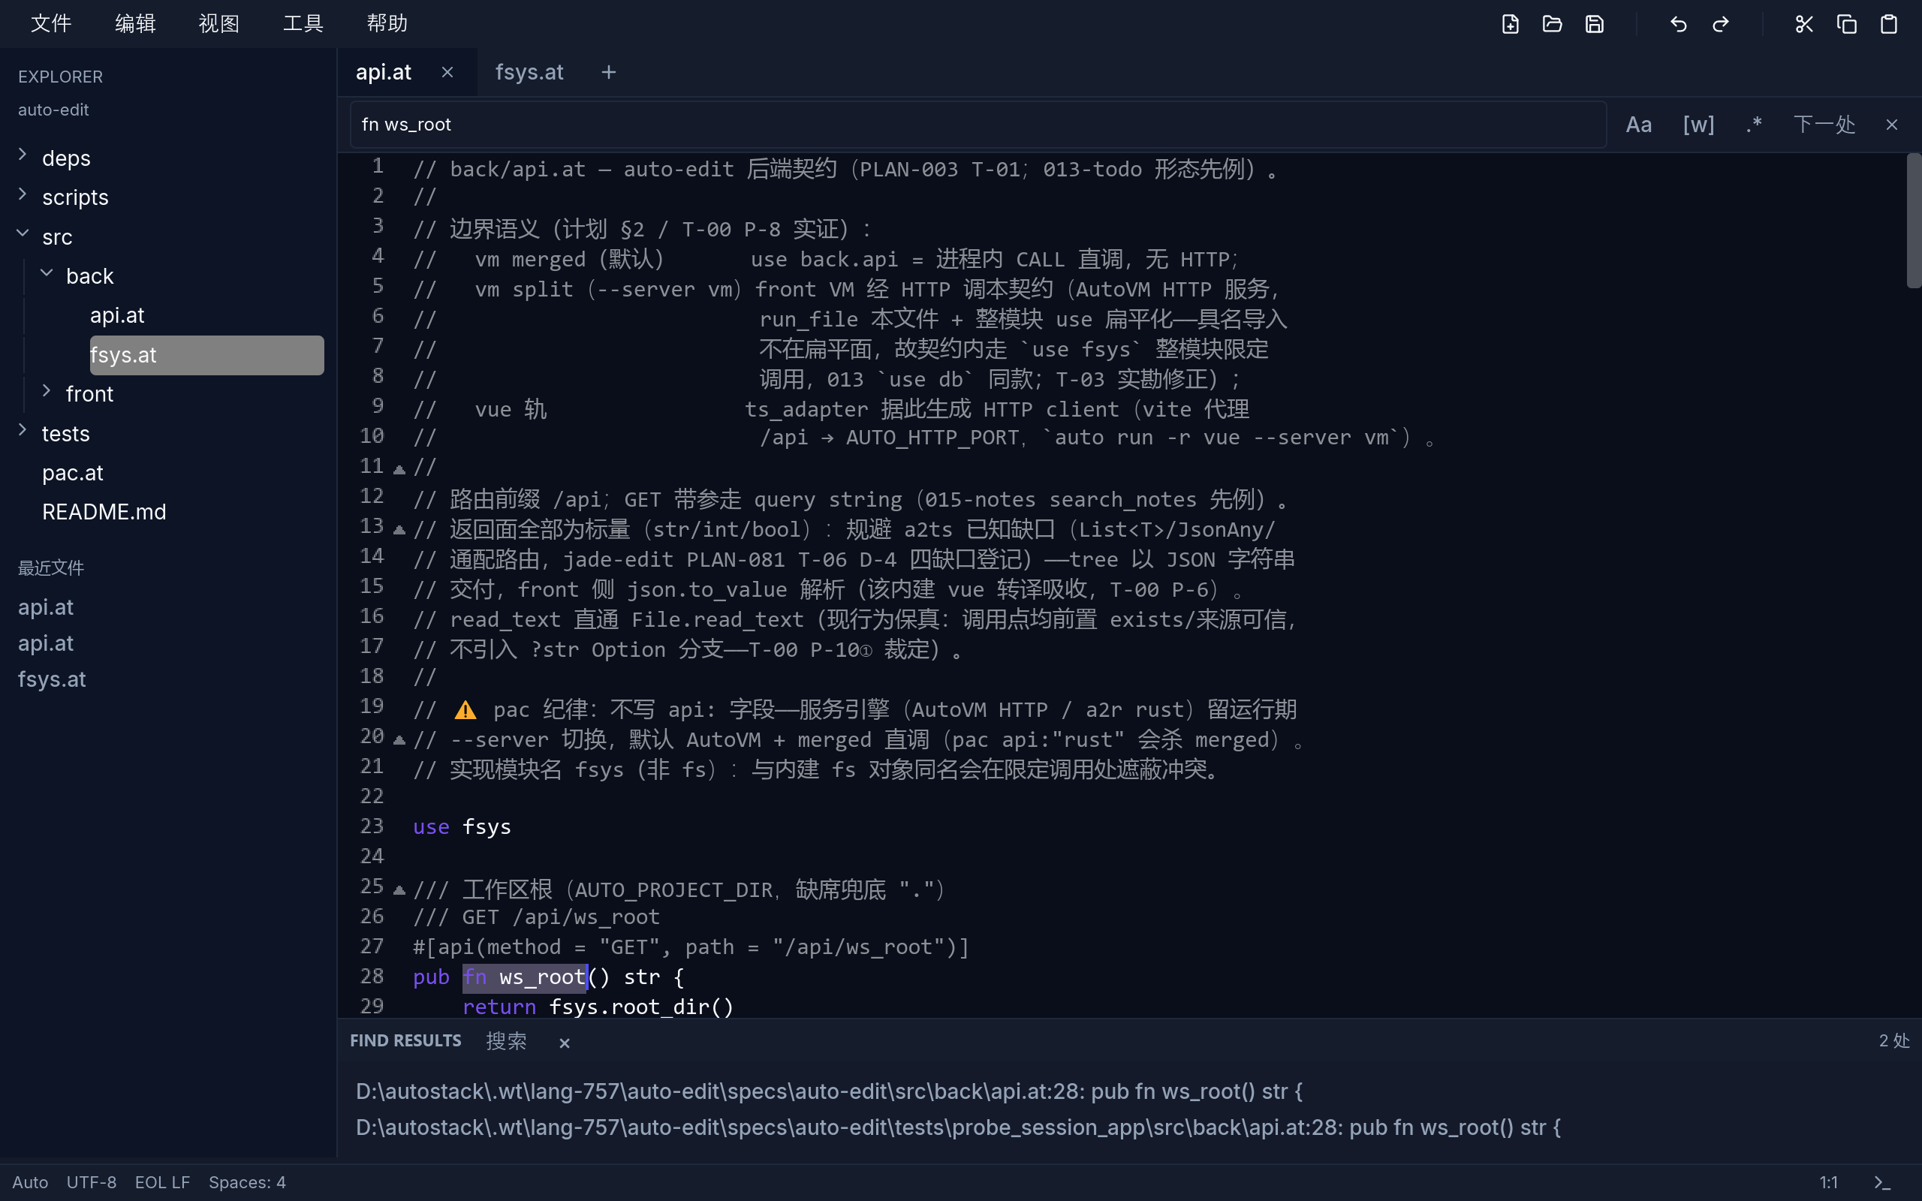Expand the tests folder
Viewport: 1922px width, 1201px height.
tap(23, 429)
